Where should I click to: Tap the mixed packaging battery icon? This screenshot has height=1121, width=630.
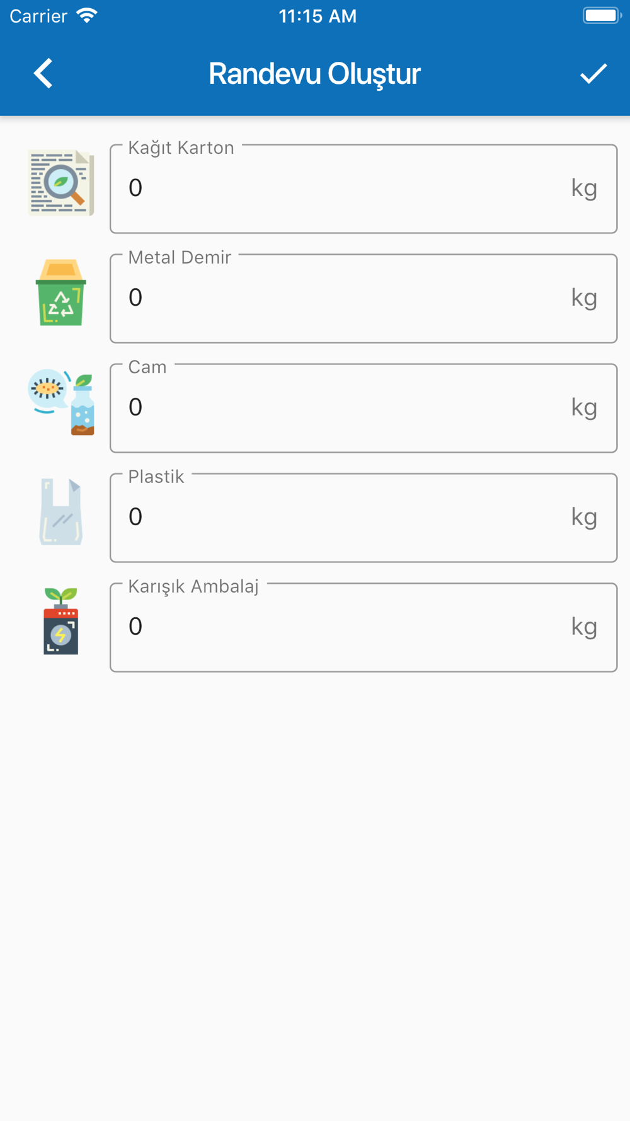[x=61, y=621]
